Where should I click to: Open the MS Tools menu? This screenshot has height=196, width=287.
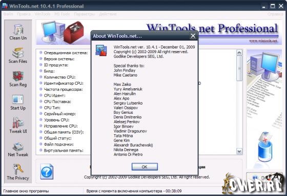(62, 14)
